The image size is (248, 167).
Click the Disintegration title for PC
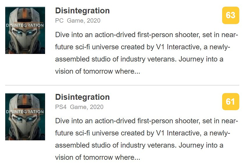coord(82,11)
